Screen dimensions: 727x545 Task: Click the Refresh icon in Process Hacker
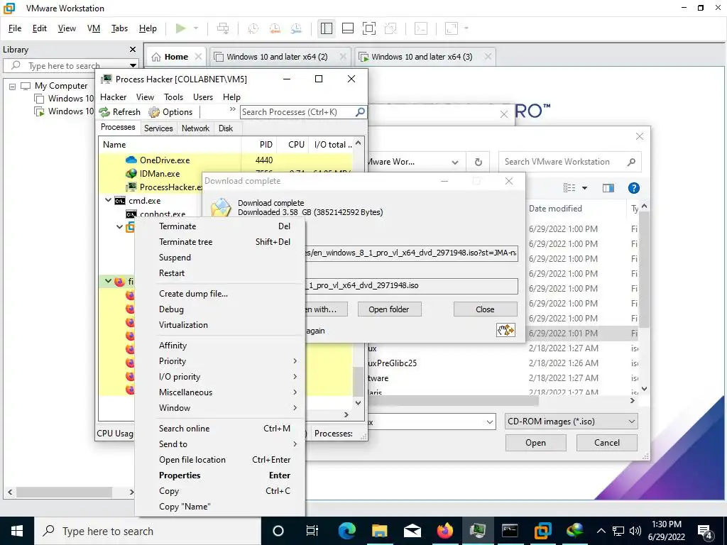[x=105, y=112]
